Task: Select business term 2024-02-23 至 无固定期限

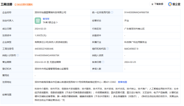Action: pyautogui.click(x=48, y=62)
